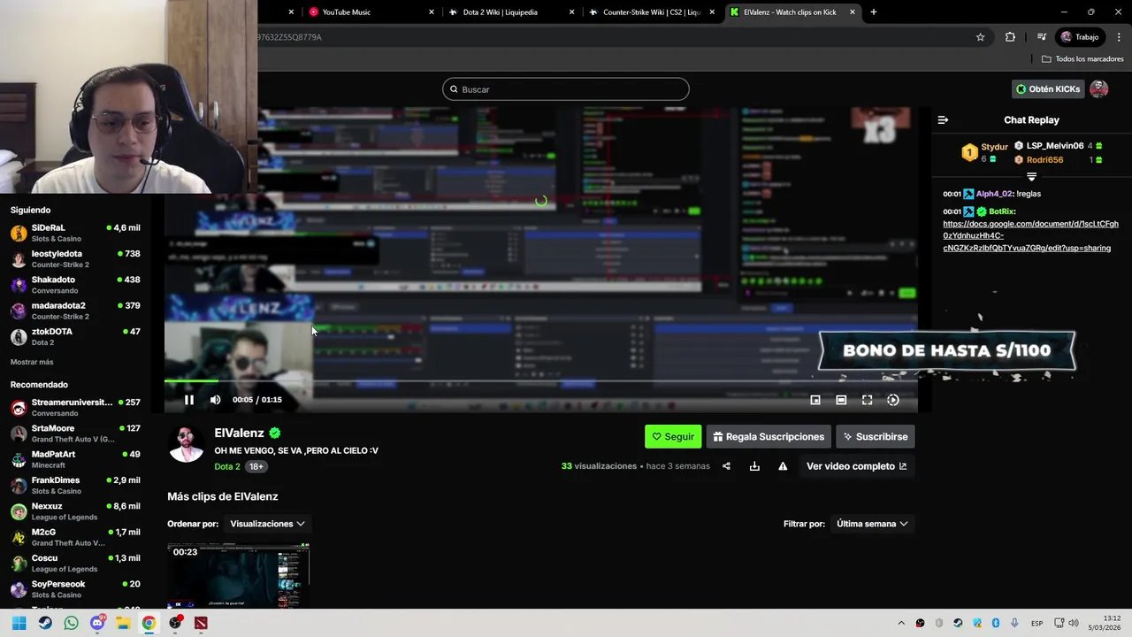Open SoyPerseook recommended channel

coord(75,588)
